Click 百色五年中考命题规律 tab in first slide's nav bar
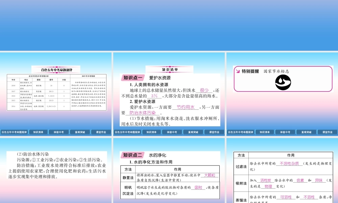Screen dimensions: 338x203 pyautogui.click(x=14, y=132)
